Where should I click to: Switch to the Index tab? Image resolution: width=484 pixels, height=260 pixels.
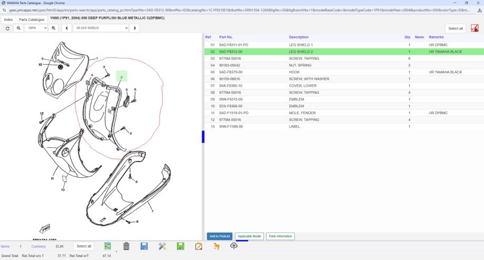(8, 19)
